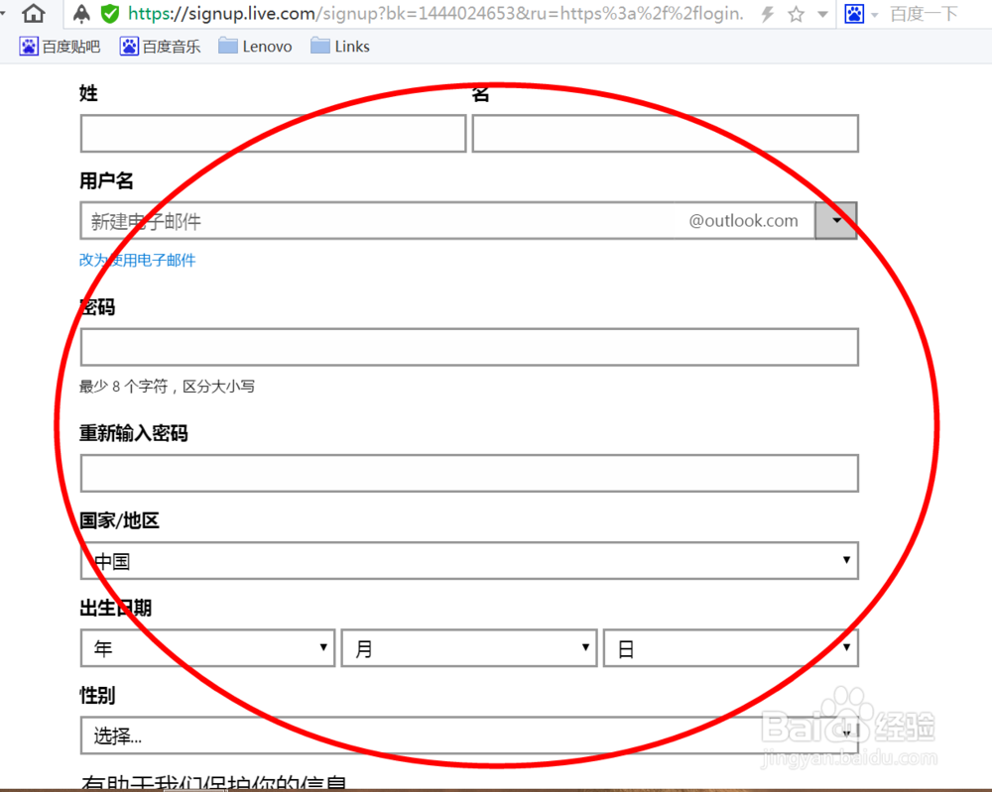
Task: Click the muted speaker tab icon
Action: point(80,14)
